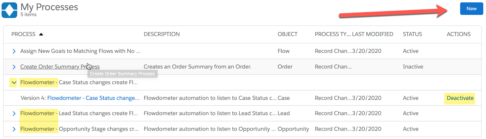486x139 pixels.
Task: Expand the Create Order Summary Process row
Action: (14, 67)
